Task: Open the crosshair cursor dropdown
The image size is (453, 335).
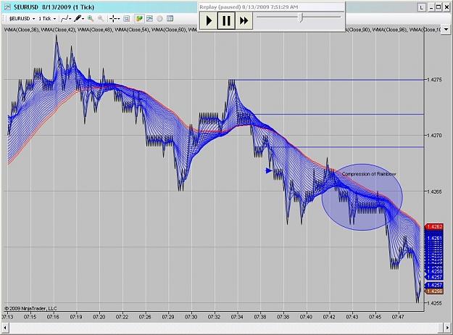Action: [115, 19]
